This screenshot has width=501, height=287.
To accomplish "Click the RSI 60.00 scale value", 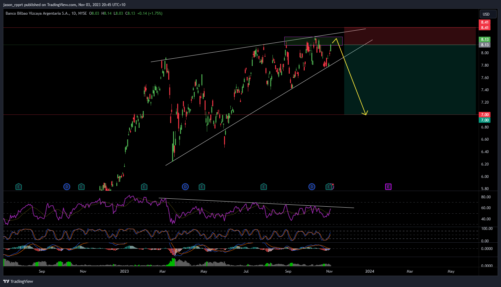I will 486,208.
